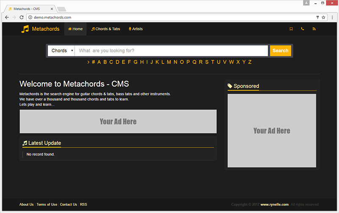
Task: Visit the www.rynelle.com link
Action: click(274, 205)
